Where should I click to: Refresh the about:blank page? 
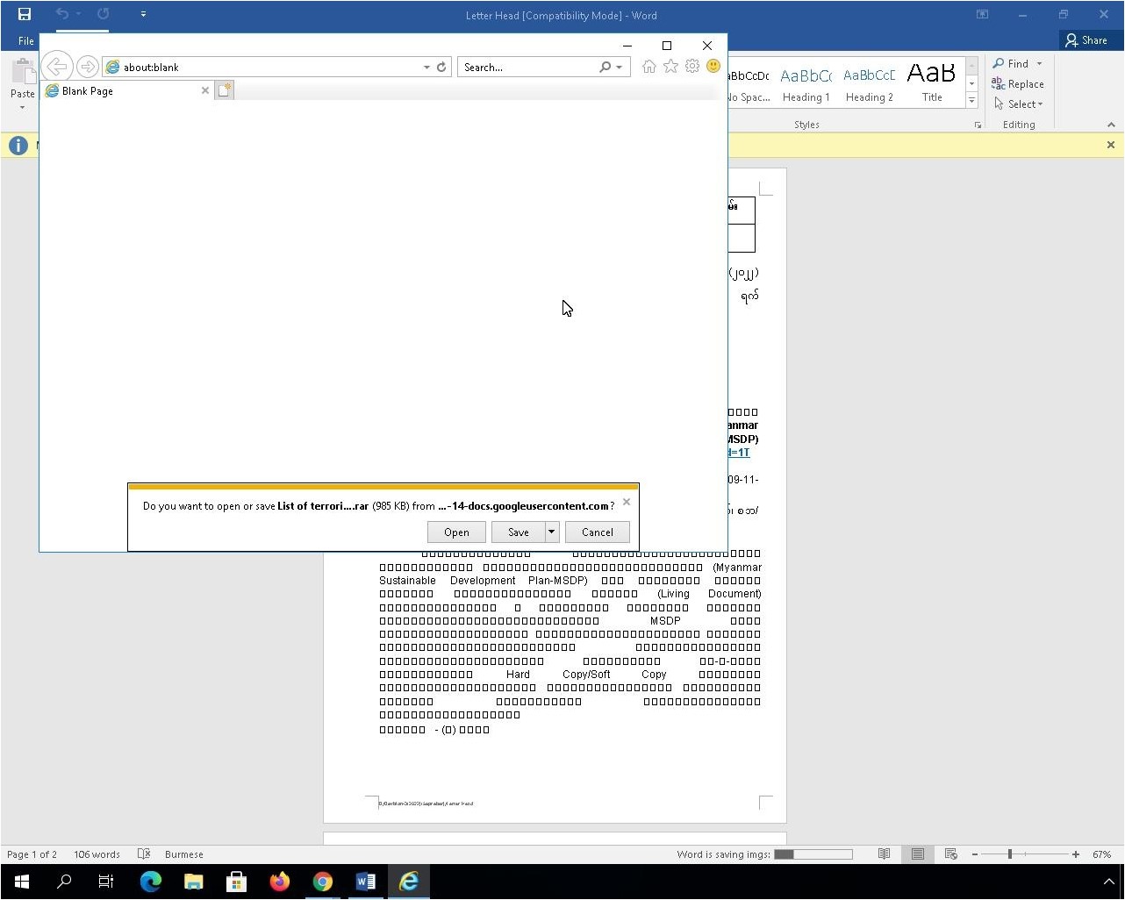pyautogui.click(x=441, y=67)
